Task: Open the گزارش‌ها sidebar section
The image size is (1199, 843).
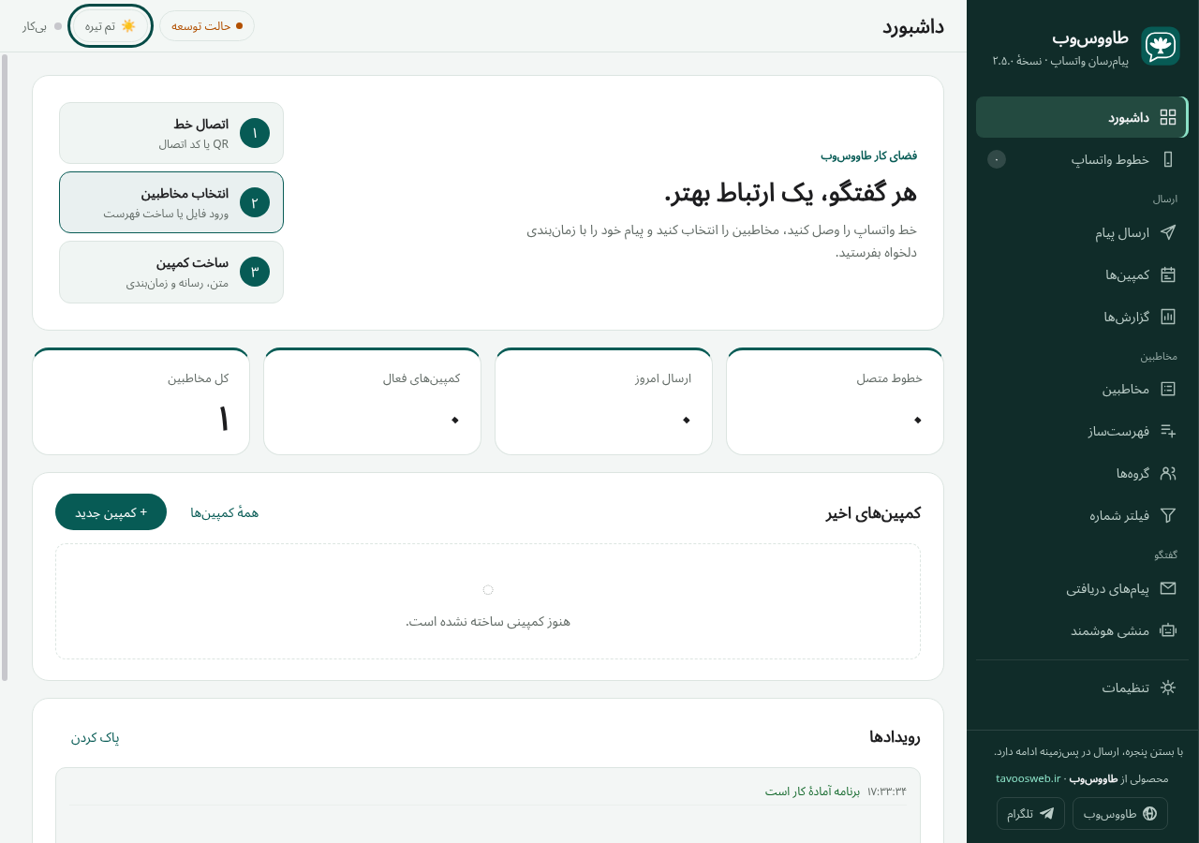Action: (x=1082, y=317)
